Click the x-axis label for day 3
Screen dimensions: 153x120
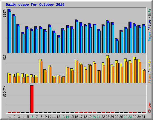(x=19, y=117)
